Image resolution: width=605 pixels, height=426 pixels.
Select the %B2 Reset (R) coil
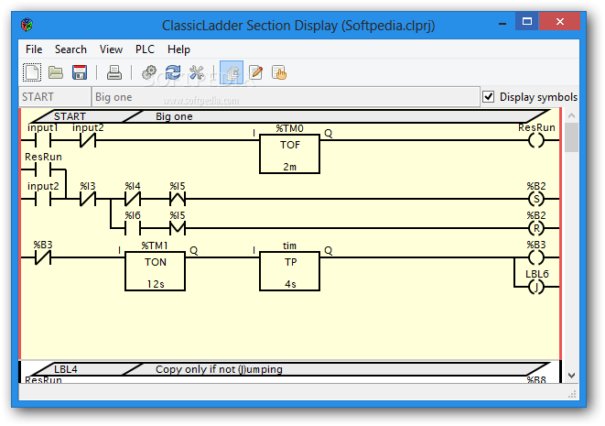point(536,229)
